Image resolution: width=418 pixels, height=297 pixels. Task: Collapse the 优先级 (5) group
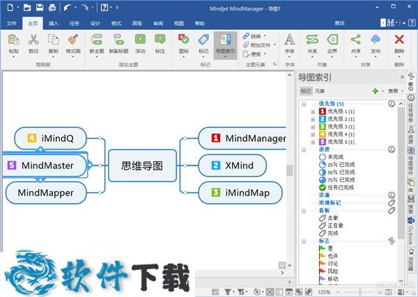pyautogui.click(x=304, y=104)
